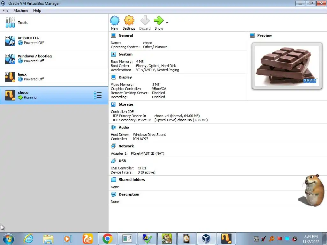Click the chocolate preview thumbnail
The image size is (327, 245).
click(287, 66)
